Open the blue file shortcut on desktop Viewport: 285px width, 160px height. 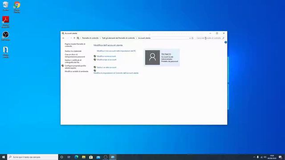(6, 52)
